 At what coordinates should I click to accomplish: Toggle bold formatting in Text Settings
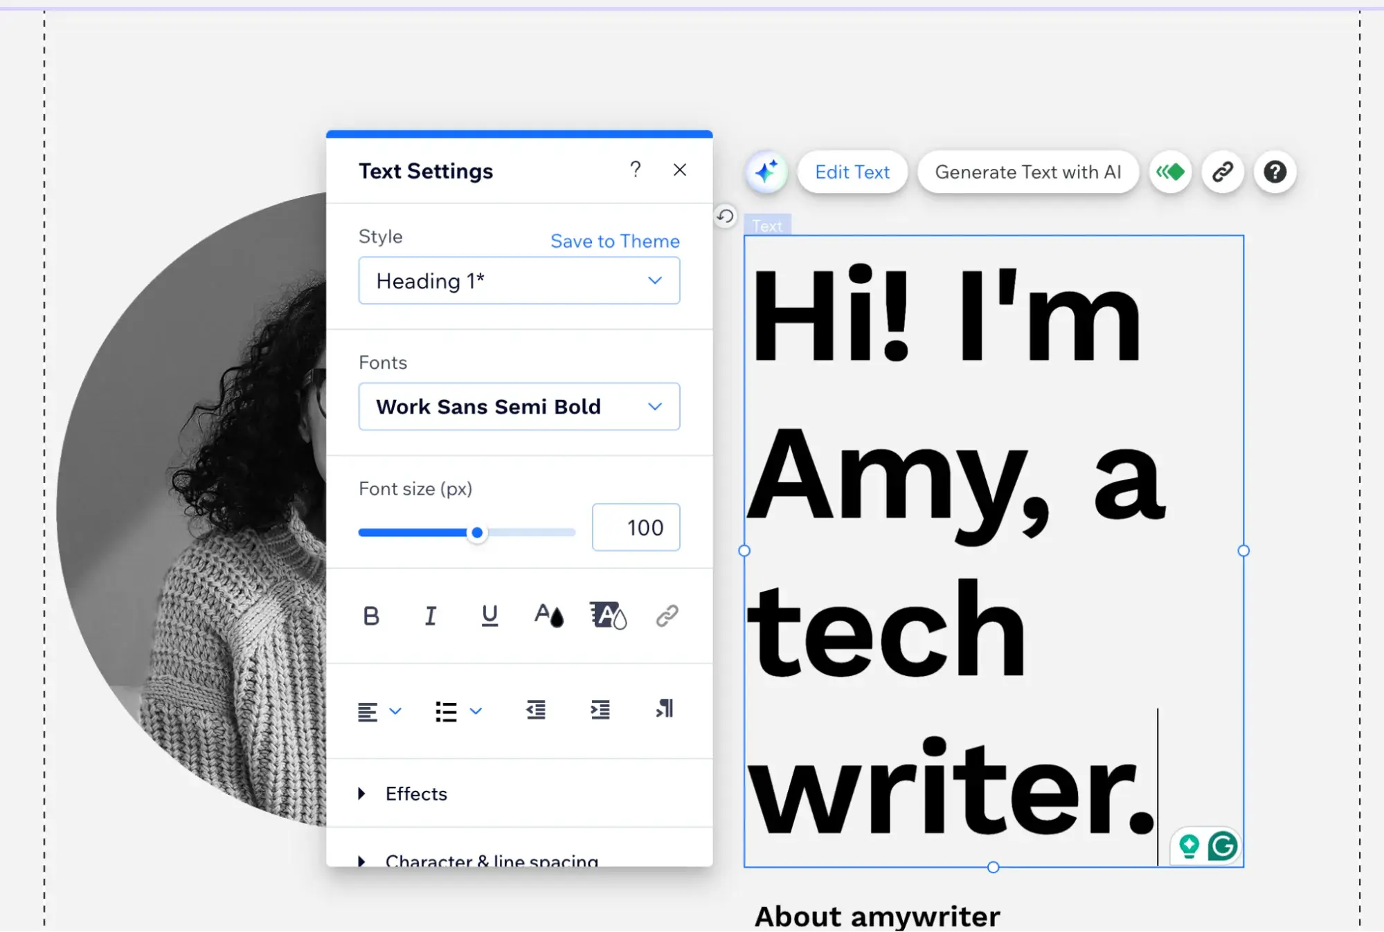[371, 615]
